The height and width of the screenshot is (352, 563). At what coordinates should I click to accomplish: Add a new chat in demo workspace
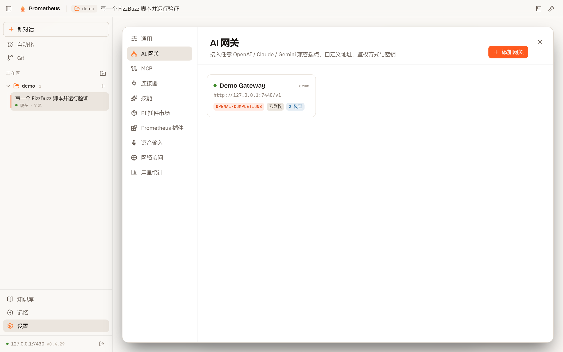click(103, 86)
